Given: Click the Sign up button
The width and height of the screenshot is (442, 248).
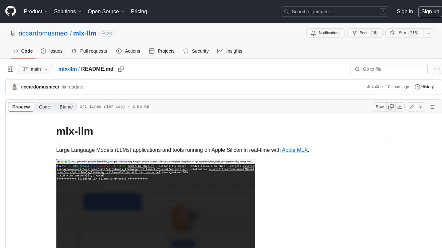Looking at the screenshot, I should [430, 11].
